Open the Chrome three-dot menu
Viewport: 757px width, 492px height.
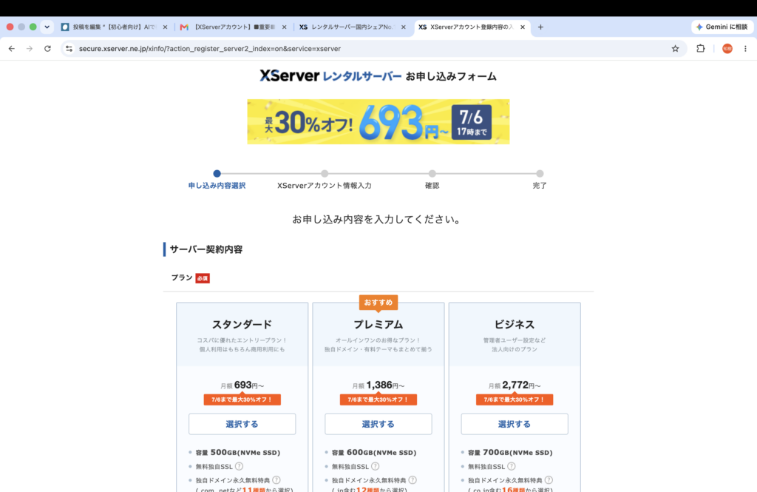click(x=745, y=48)
